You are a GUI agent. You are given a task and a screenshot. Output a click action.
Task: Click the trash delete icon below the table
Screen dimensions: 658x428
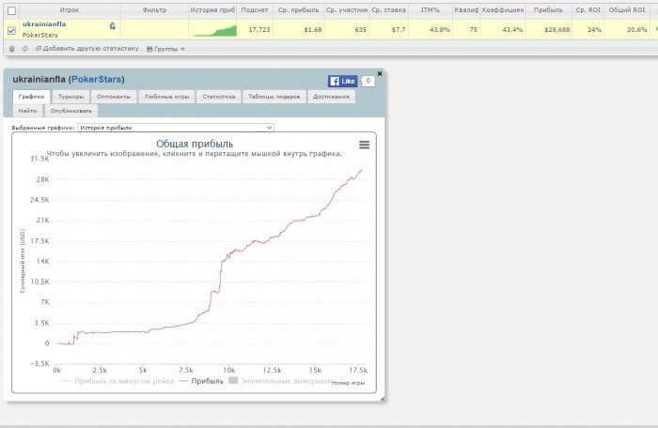[11, 49]
